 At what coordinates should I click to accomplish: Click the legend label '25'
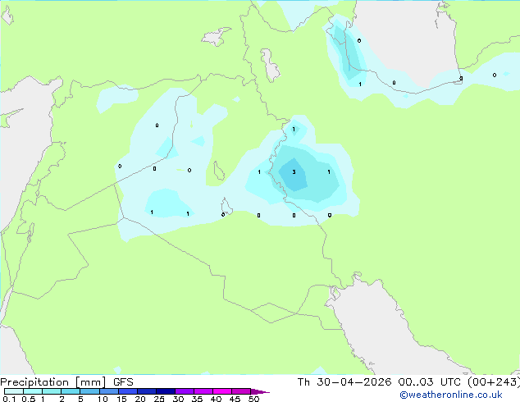(x=159, y=399)
